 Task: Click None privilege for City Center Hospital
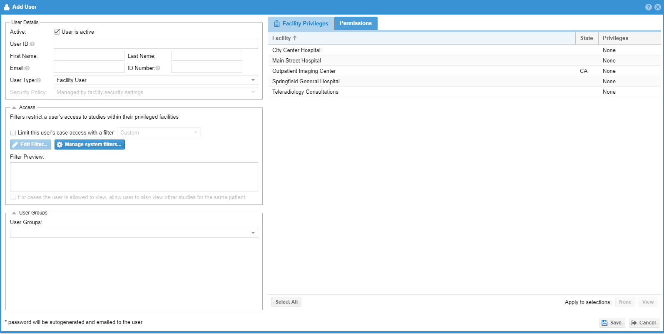[609, 50]
